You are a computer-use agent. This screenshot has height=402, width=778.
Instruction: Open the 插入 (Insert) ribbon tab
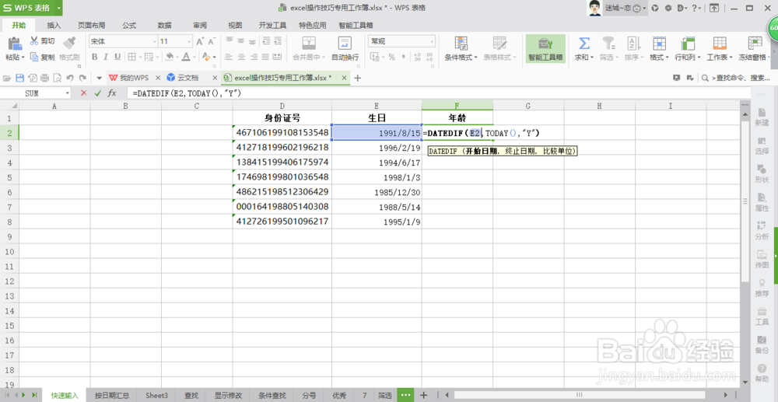coord(54,26)
